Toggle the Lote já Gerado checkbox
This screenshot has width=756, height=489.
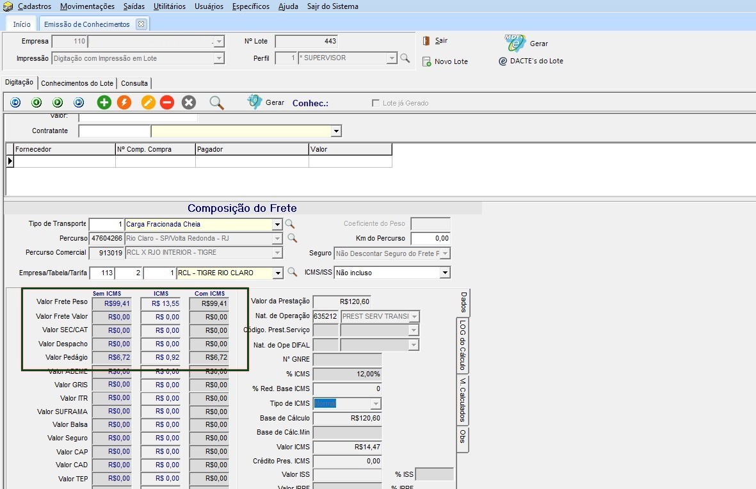376,103
